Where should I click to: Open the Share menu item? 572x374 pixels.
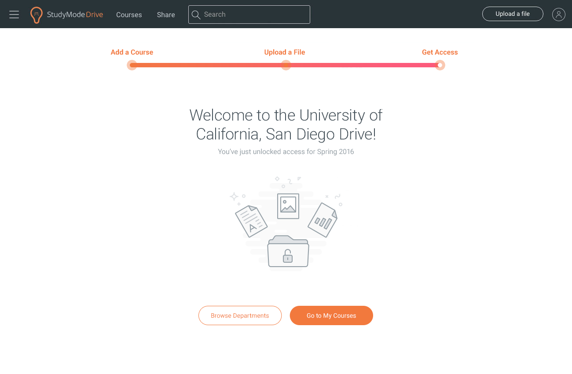pos(166,15)
